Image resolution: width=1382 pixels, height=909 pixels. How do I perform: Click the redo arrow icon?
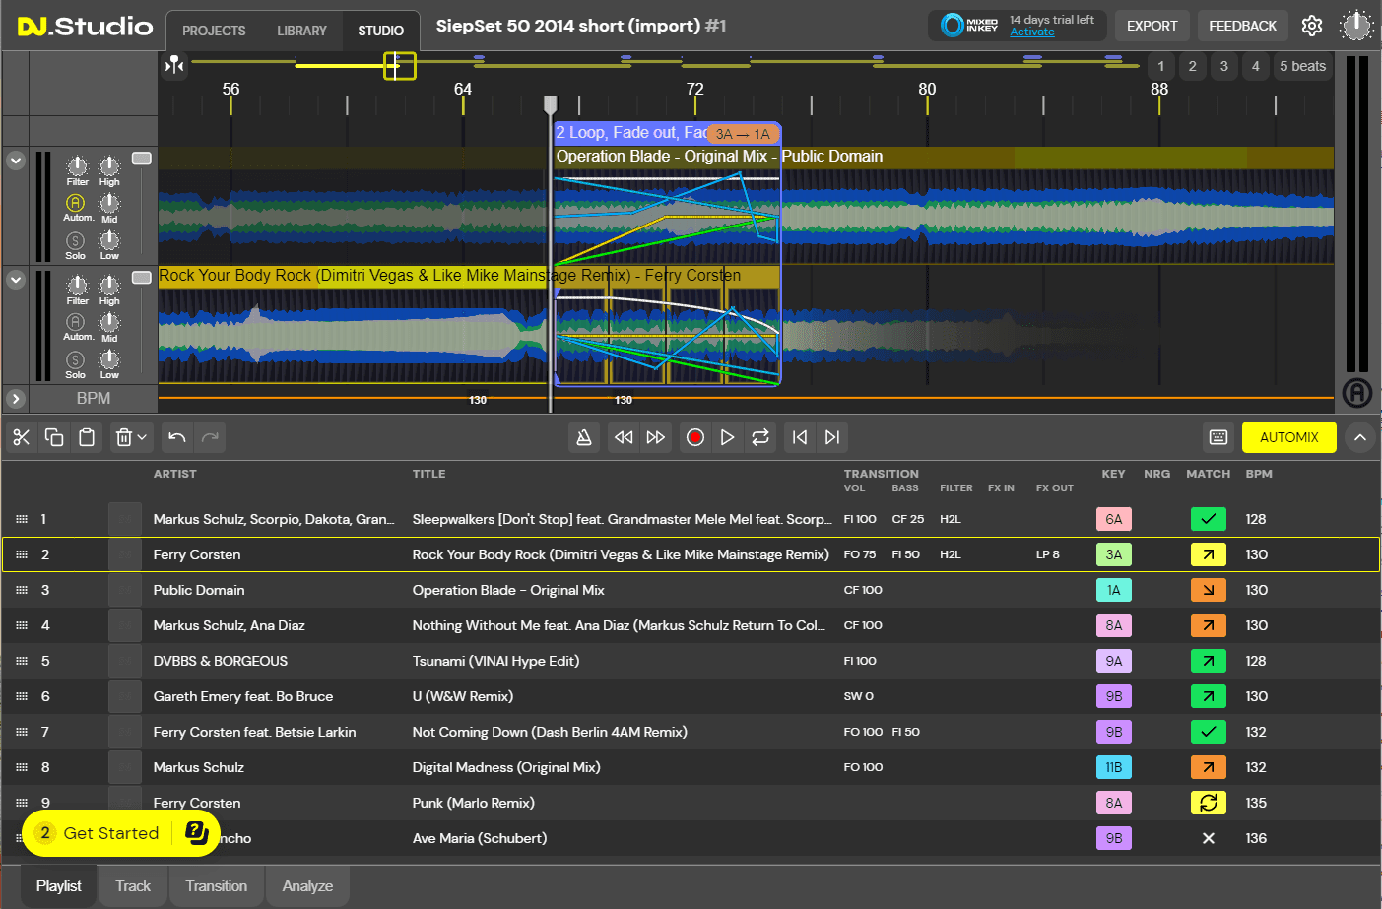pyautogui.click(x=210, y=437)
